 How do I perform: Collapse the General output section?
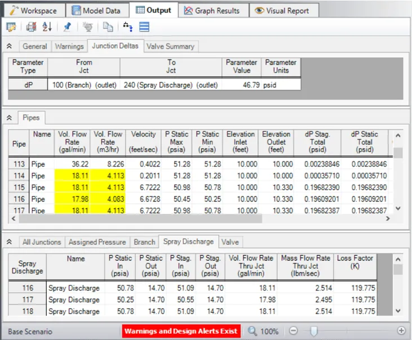tap(9, 47)
